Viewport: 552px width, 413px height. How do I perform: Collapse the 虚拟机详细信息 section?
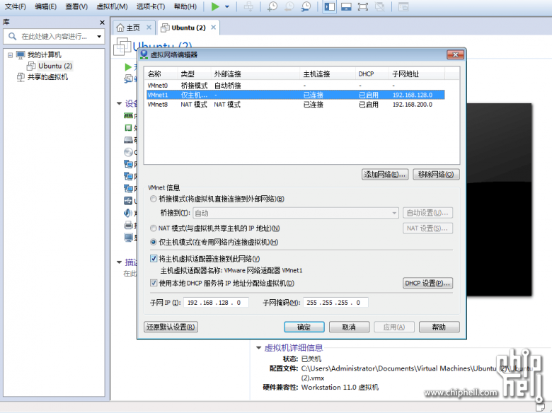pyautogui.click(x=258, y=348)
